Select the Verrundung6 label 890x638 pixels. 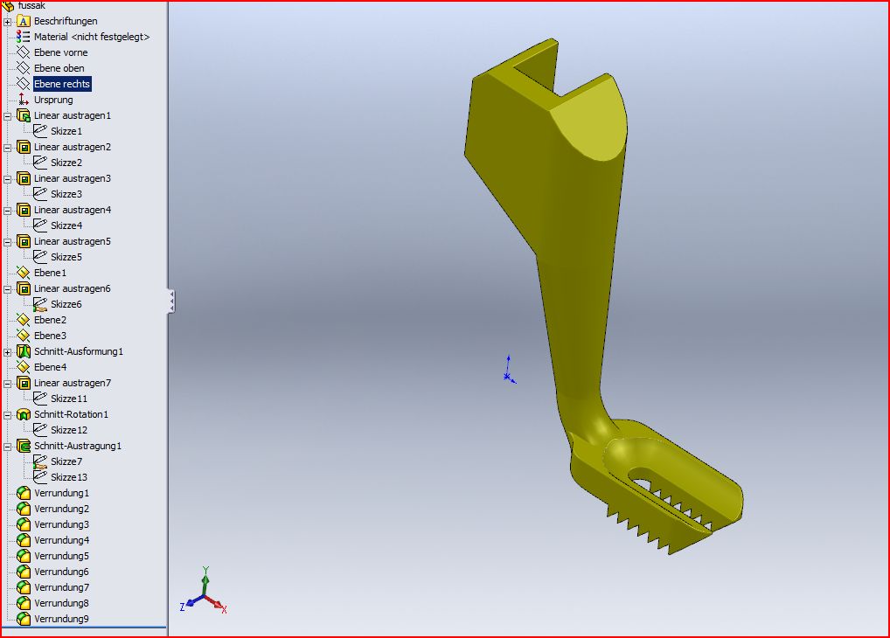(61, 572)
